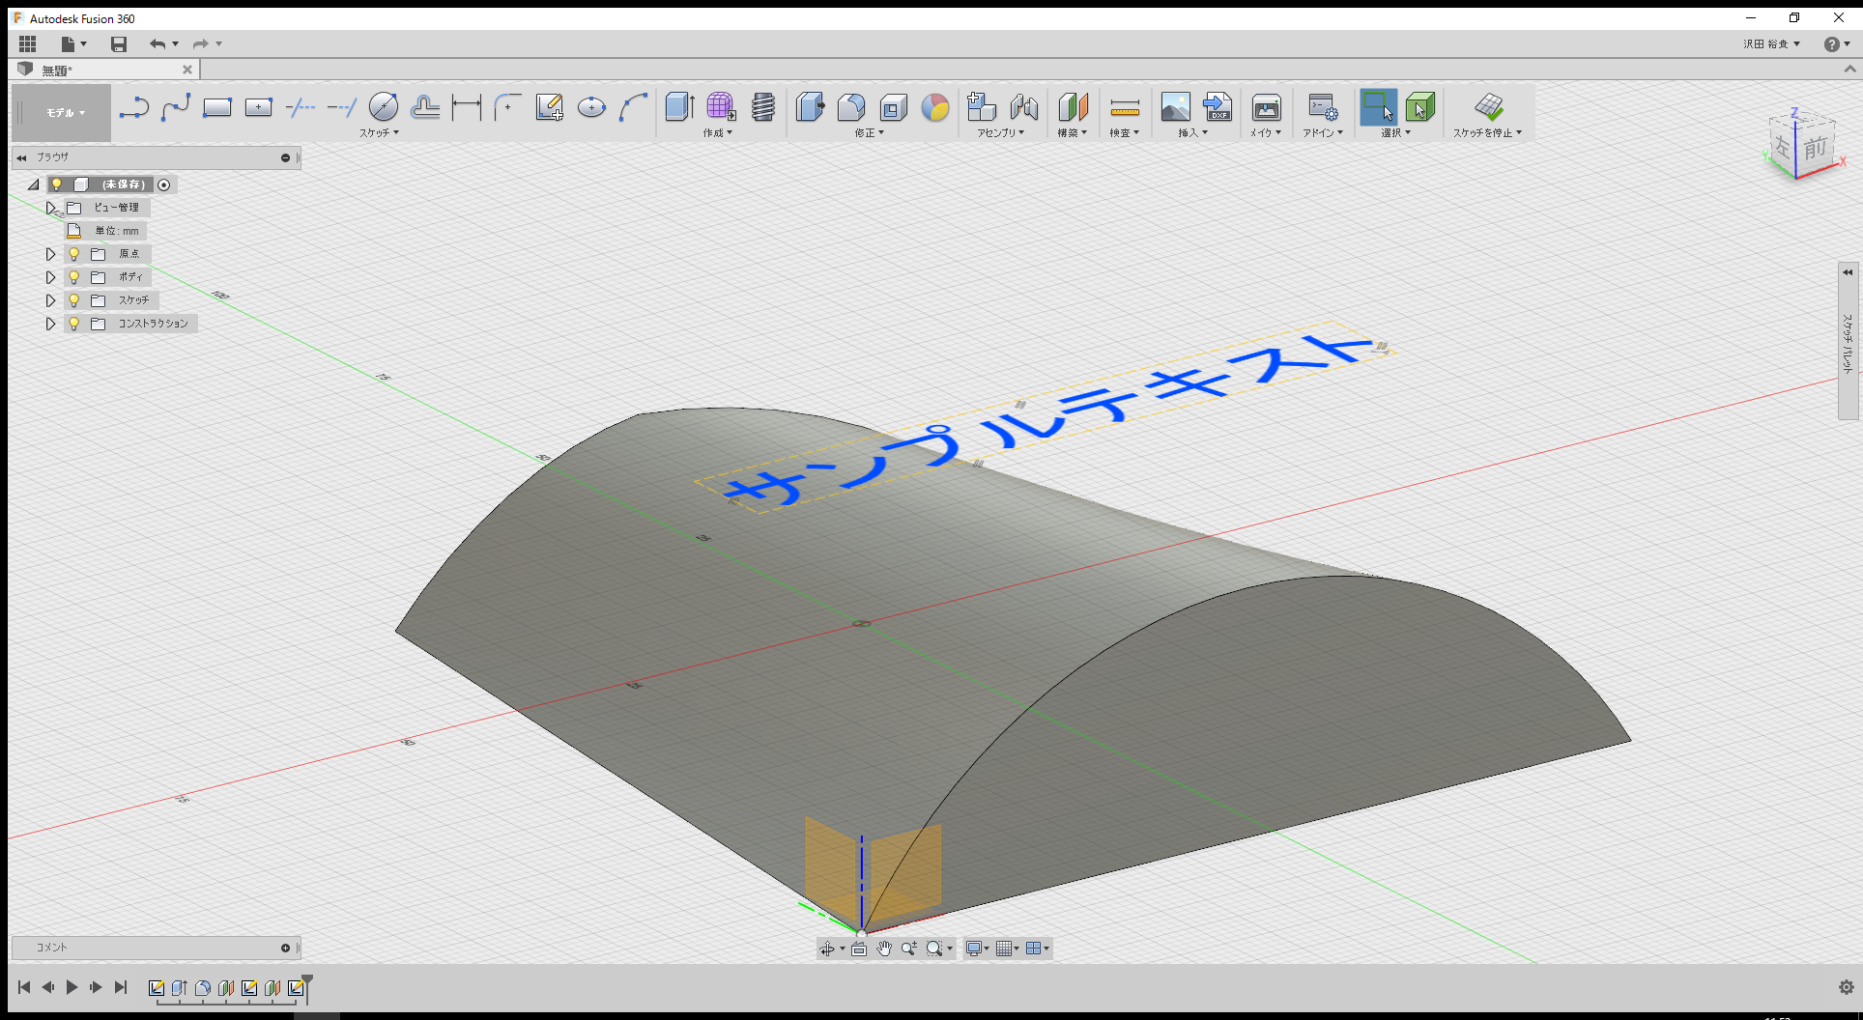Screen dimensions: 1863x1020
Task: Expand the スケッチ tree node
Action: click(51, 300)
